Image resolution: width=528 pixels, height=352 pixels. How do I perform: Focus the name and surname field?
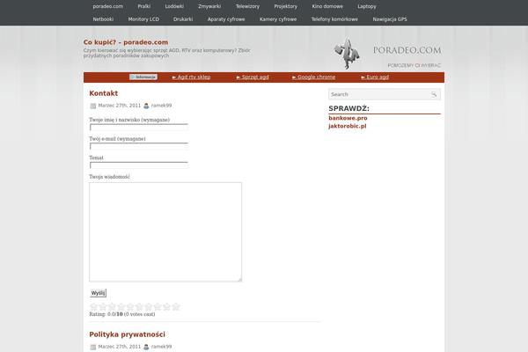139,128
